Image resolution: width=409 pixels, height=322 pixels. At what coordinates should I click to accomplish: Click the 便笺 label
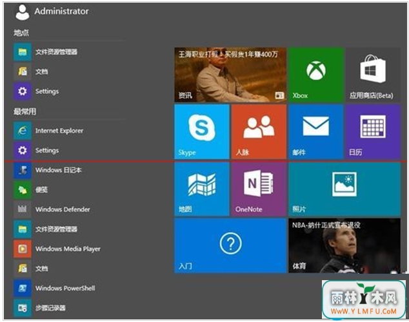tap(41, 190)
